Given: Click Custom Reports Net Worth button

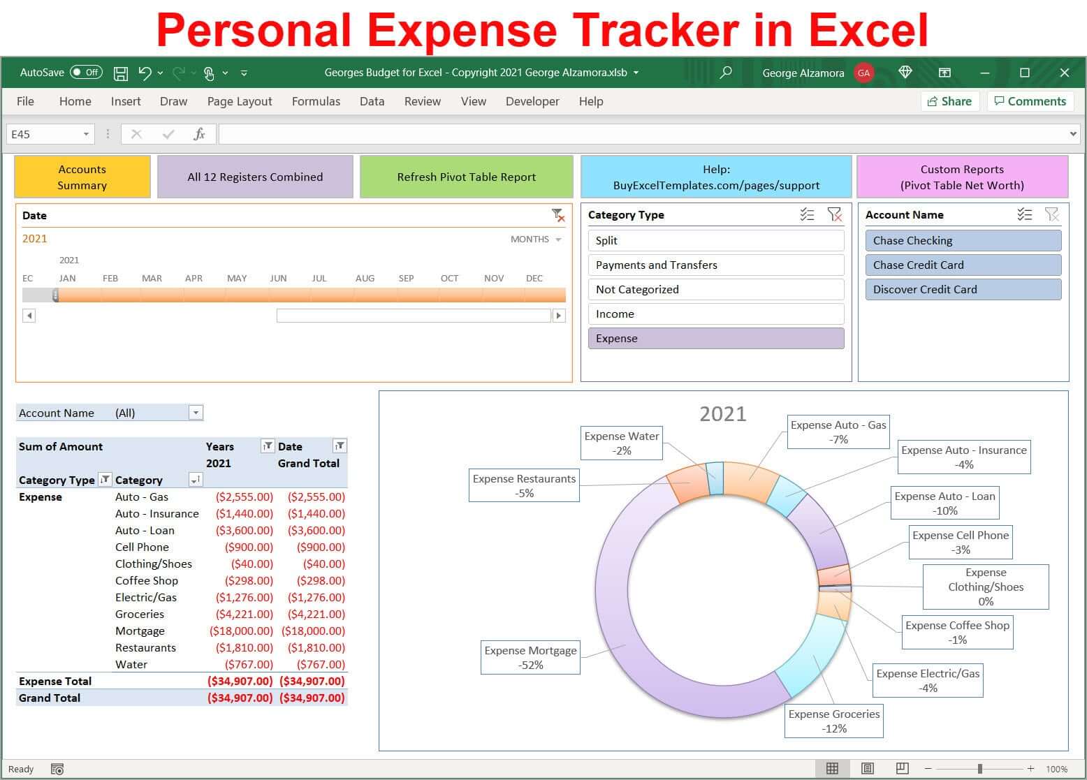Looking at the screenshot, I should click(962, 177).
